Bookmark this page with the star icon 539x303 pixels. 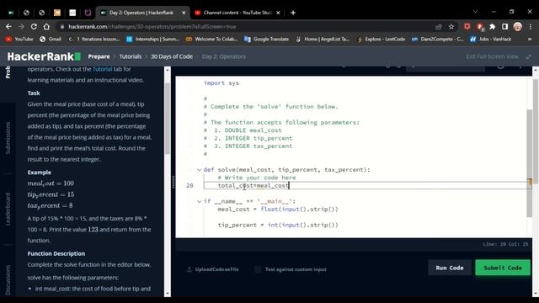pos(451,26)
